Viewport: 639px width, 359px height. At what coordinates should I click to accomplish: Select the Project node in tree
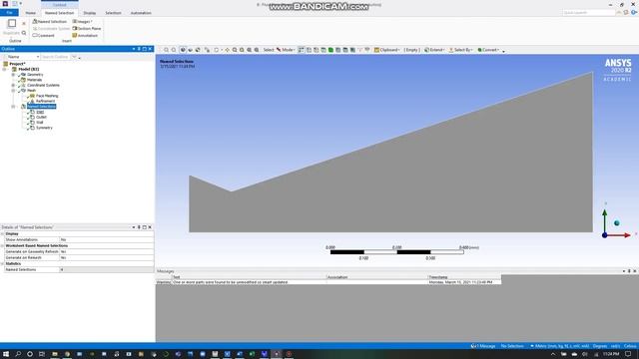point(17,64)
